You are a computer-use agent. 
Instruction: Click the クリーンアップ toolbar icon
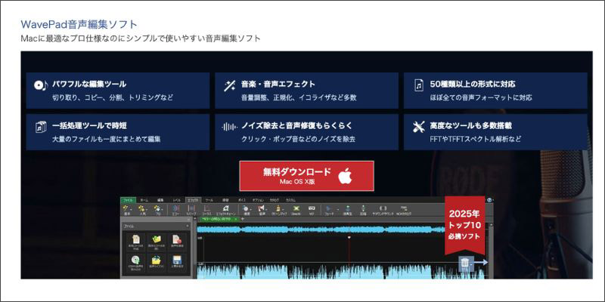tap(278, 210)
